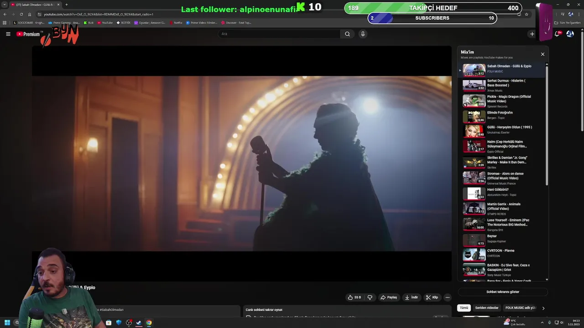Open Tüm Yer İşaretleri bookmarks folder
The image size is (584, 328).
(x=568, y=22)
